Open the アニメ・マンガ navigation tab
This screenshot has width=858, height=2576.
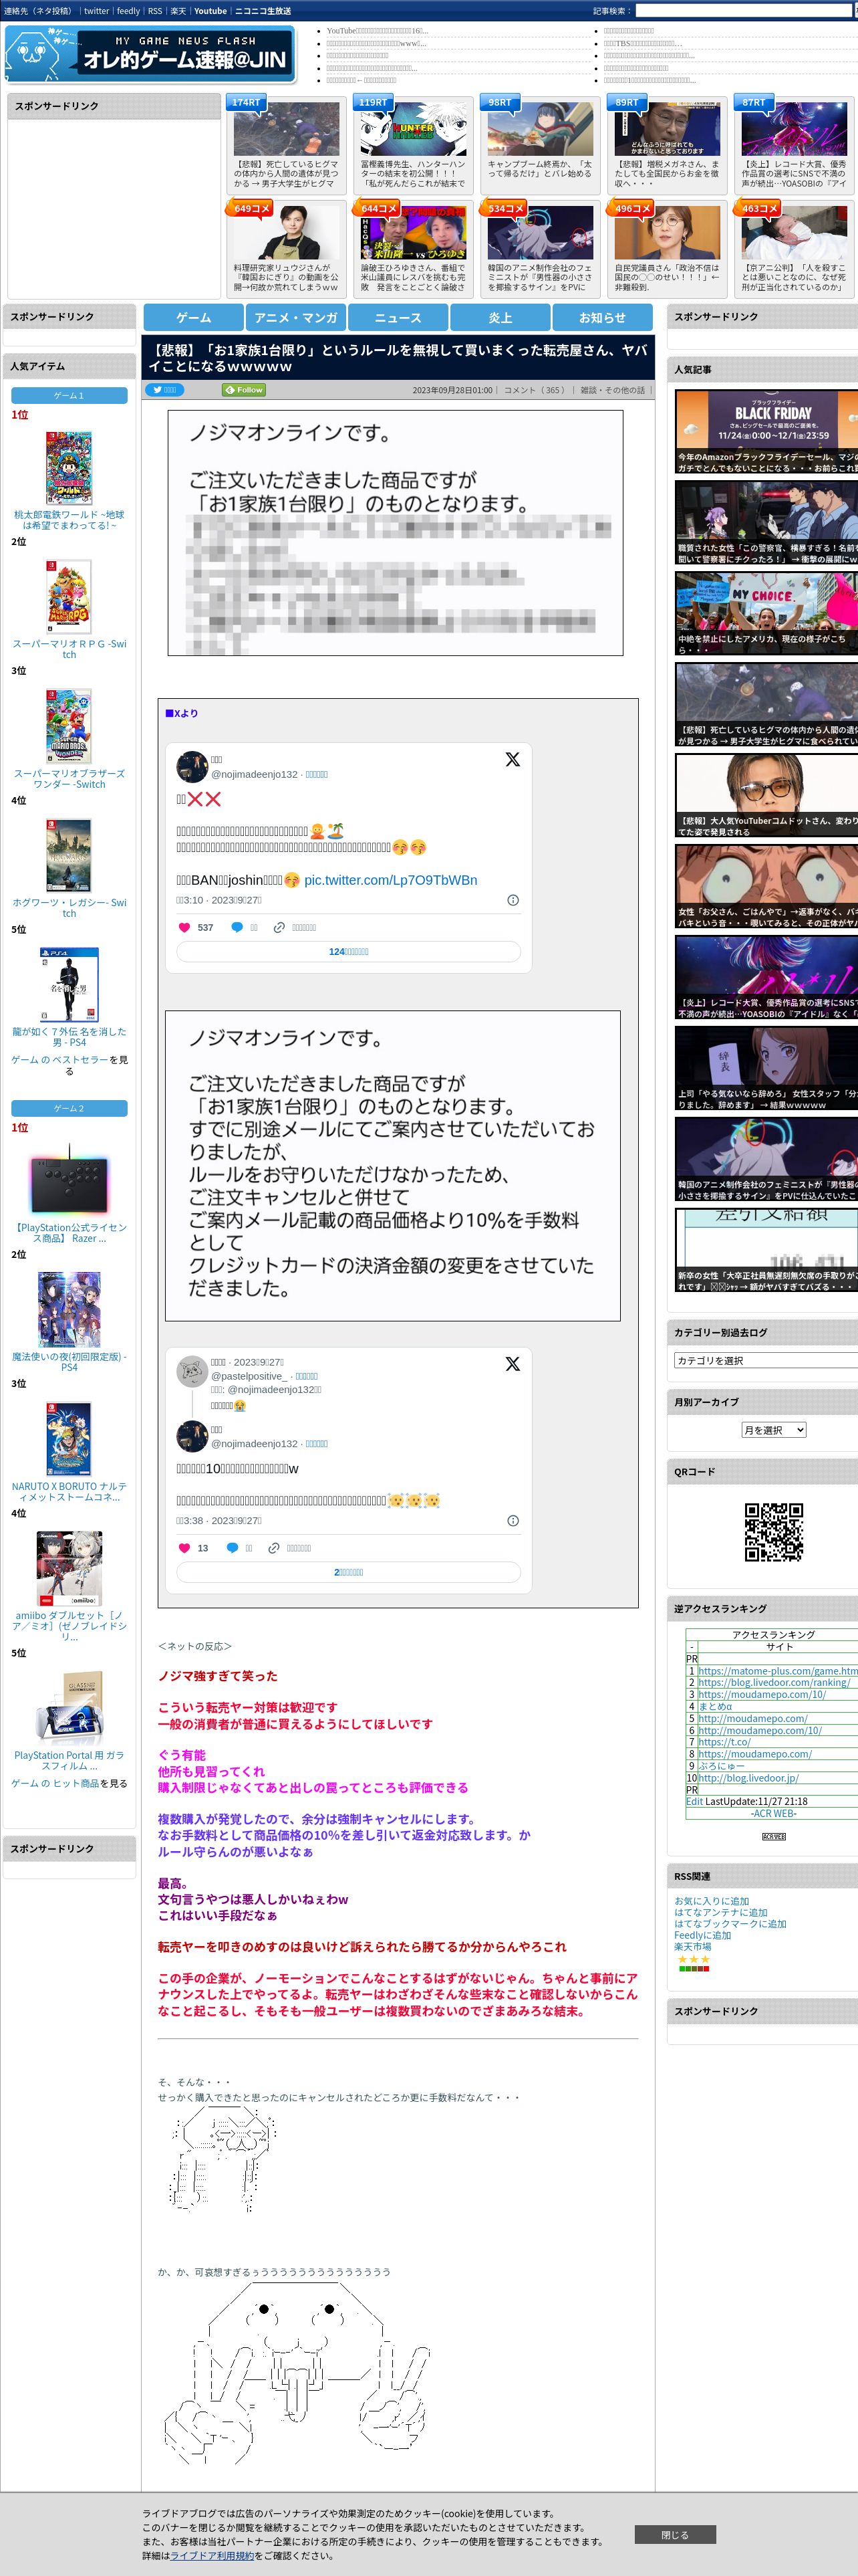point(295,317)
